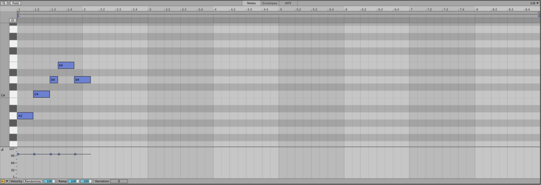Switch to the Envelopes tab
Image resolution: width=541 pixels, height=185 pixels.
coord(270,3)
